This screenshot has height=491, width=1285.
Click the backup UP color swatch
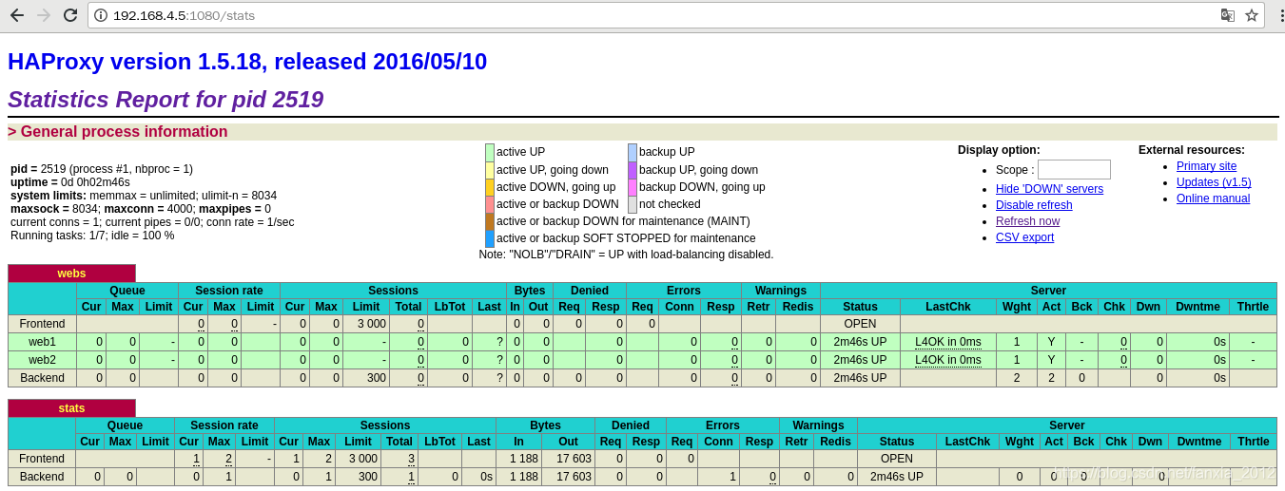pos(633,152)
